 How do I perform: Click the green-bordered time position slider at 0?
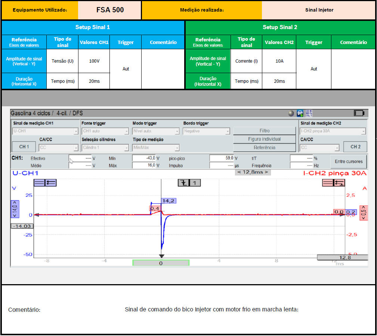[x=161, y=263]
